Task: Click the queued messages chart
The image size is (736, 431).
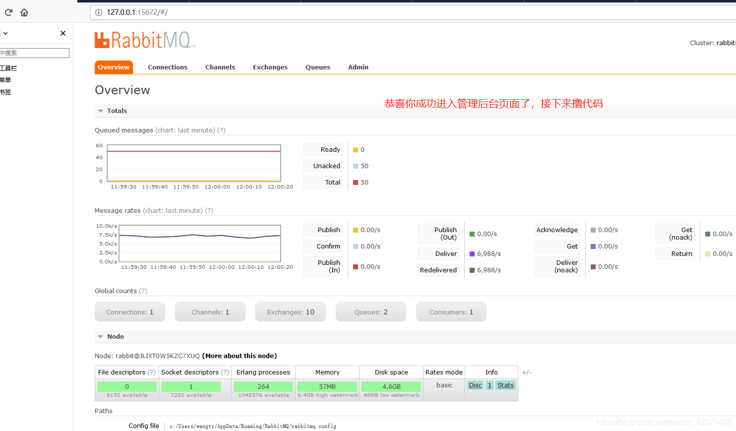Action: pos(194,163)
